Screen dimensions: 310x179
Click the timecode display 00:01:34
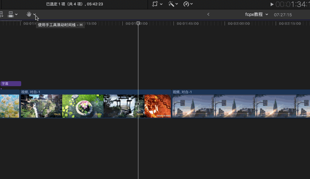pyautogui.click(x=293, y=4)
